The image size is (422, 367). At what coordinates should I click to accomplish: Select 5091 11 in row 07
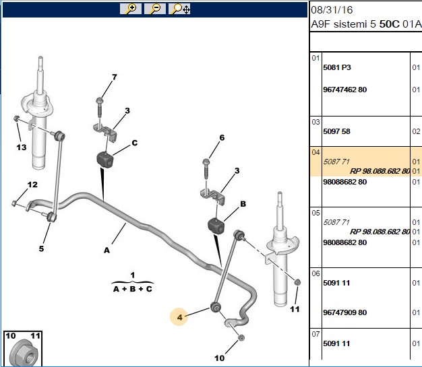pyautogui.click(x=336, y=343)
